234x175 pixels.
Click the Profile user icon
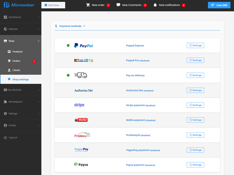click(5, 125)
